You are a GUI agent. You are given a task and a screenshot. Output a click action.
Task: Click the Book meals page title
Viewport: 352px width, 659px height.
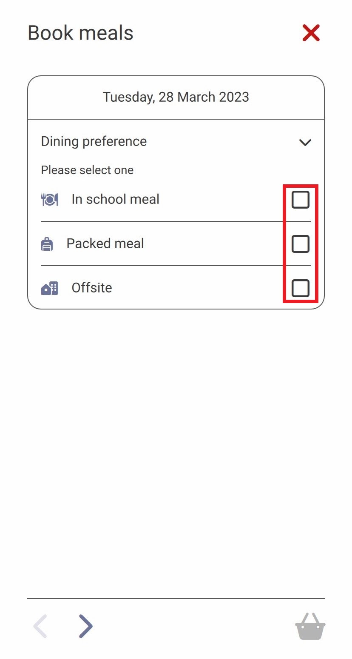[x=81, y=33]
